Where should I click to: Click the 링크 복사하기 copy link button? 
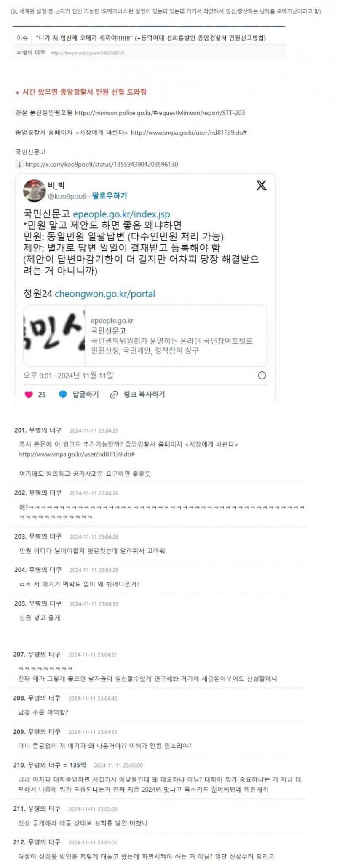tap(144, 394)
